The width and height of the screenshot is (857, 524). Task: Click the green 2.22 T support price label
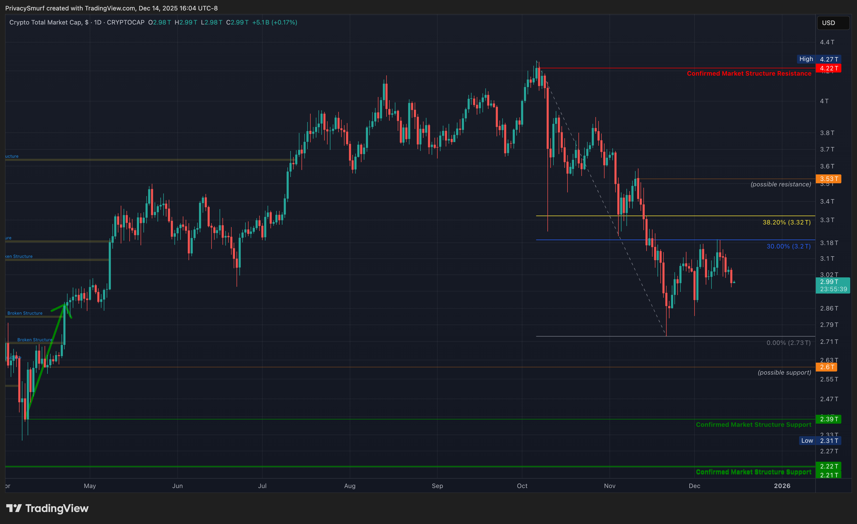829,466
